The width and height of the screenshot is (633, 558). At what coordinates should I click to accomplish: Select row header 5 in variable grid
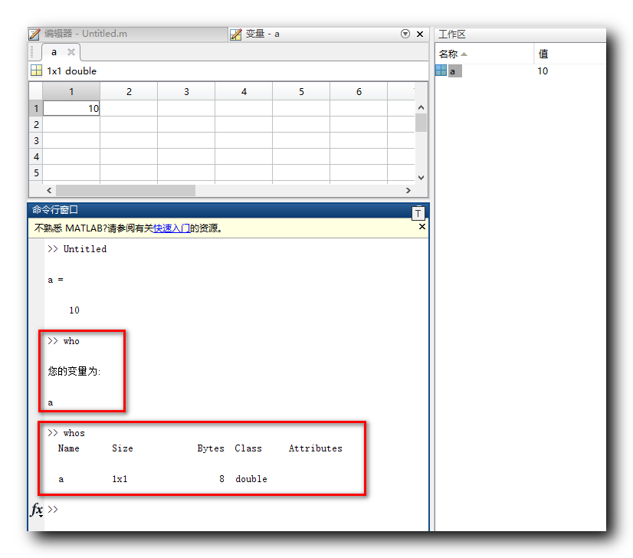pos(36,172)
